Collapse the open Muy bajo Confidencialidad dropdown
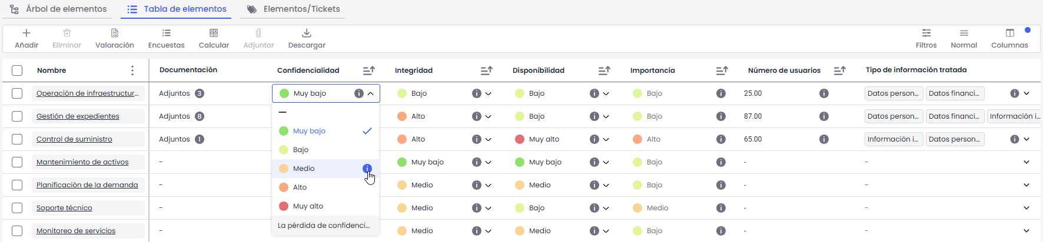 (370, 93)
